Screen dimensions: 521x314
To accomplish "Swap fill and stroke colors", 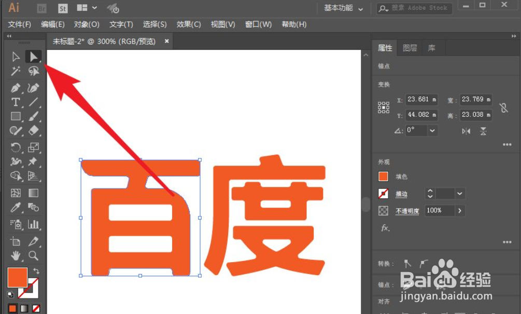I will coord(36,271).
